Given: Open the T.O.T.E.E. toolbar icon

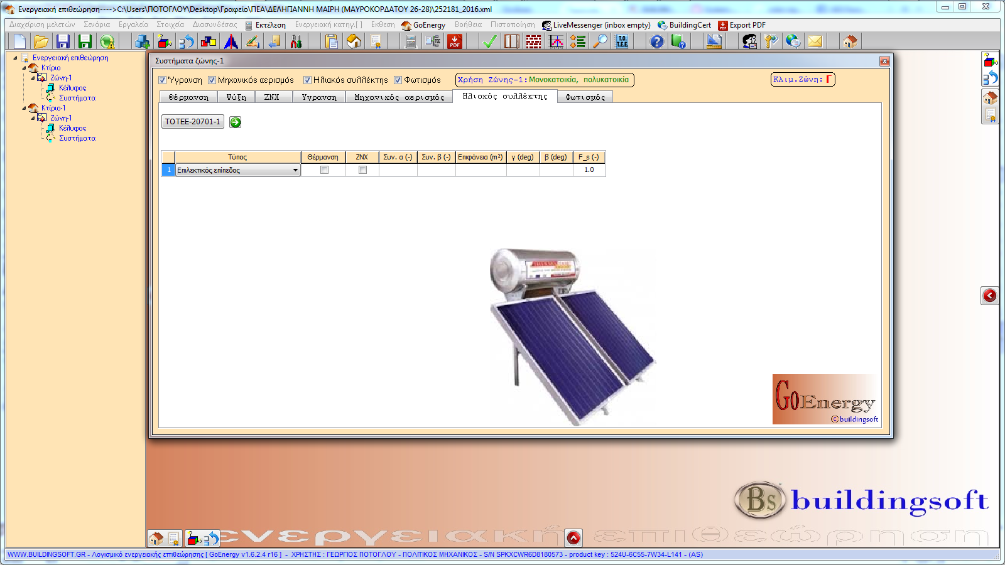Looking at the screenshot, I should tap(622, 41).
